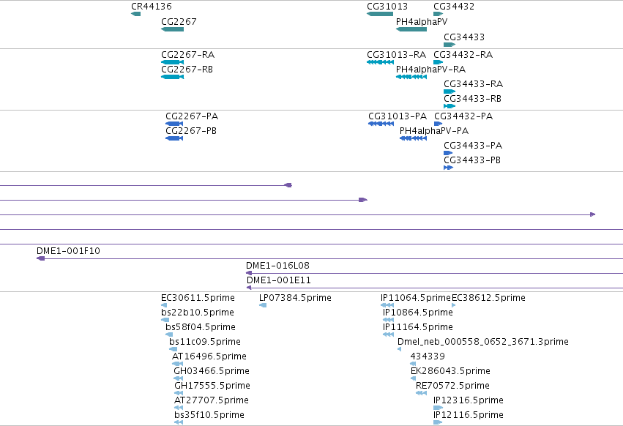623x426 pixels.
Task: Click the AT27707.5prime EST glyph
Action: coord(179,408)
